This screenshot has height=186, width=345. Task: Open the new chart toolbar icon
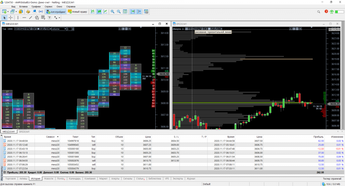pyautogui.click(x=4, y=12)
